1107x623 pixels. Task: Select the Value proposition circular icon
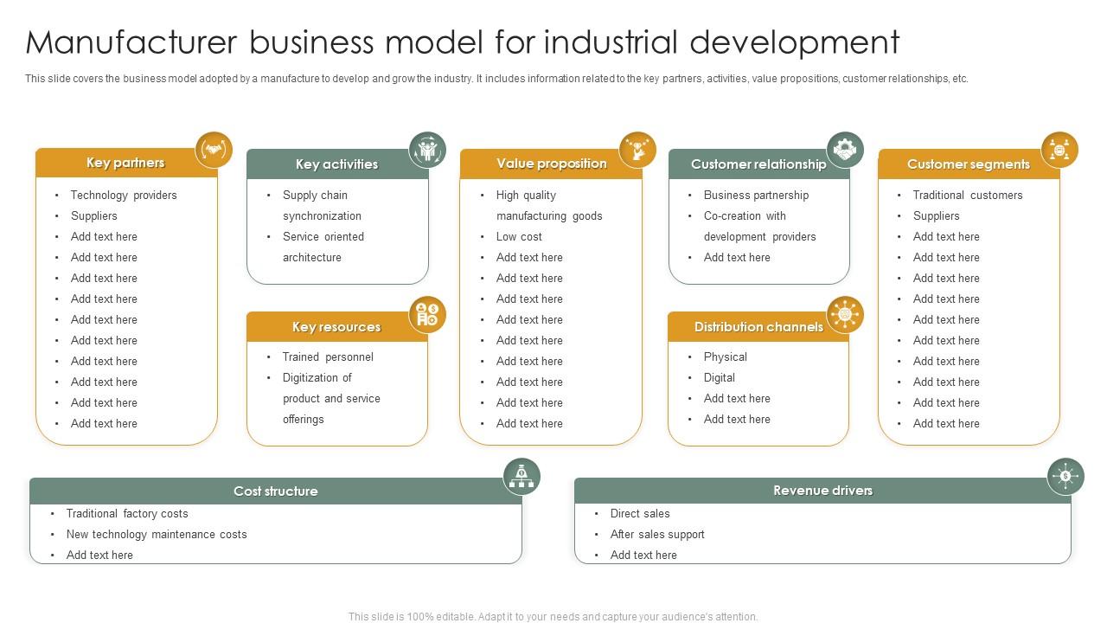[x=637, y=151]
